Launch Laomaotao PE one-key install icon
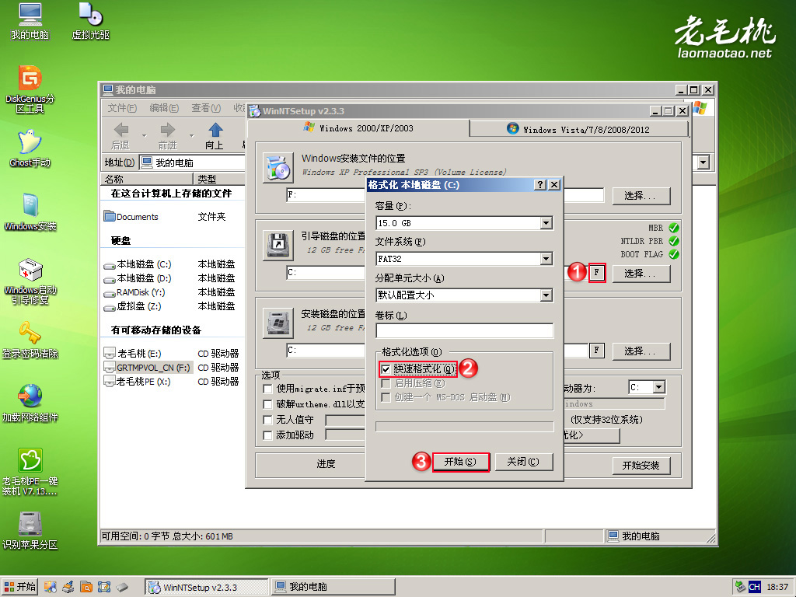 coord(30,472)
